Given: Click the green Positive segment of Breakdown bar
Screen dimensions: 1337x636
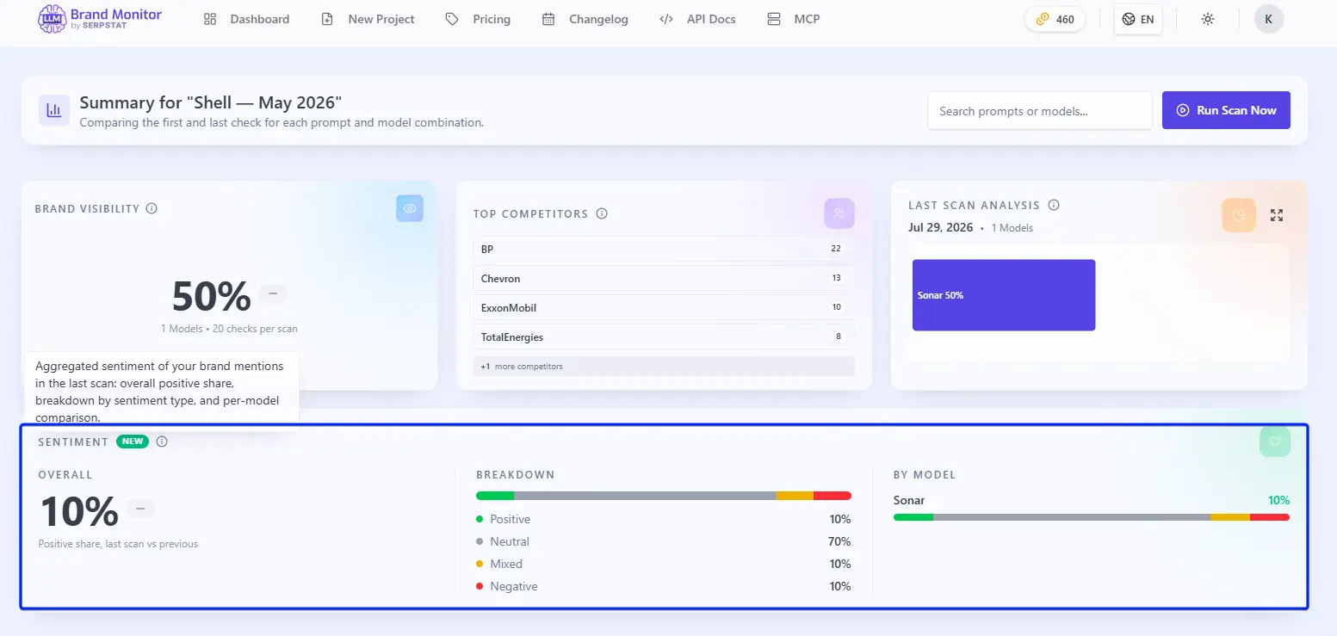Looking at the screenshot, I should click(x=495, y=496).
